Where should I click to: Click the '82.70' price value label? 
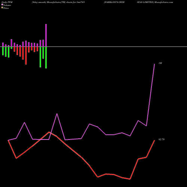tap(162, 140)
